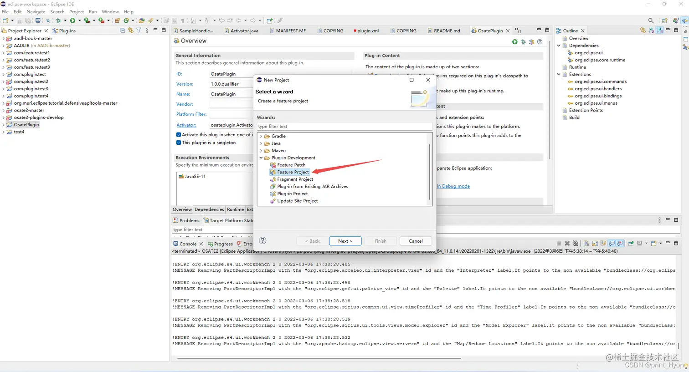Expand the Java wizard category
Screen dimensions: 689x372
click(261, 143)
